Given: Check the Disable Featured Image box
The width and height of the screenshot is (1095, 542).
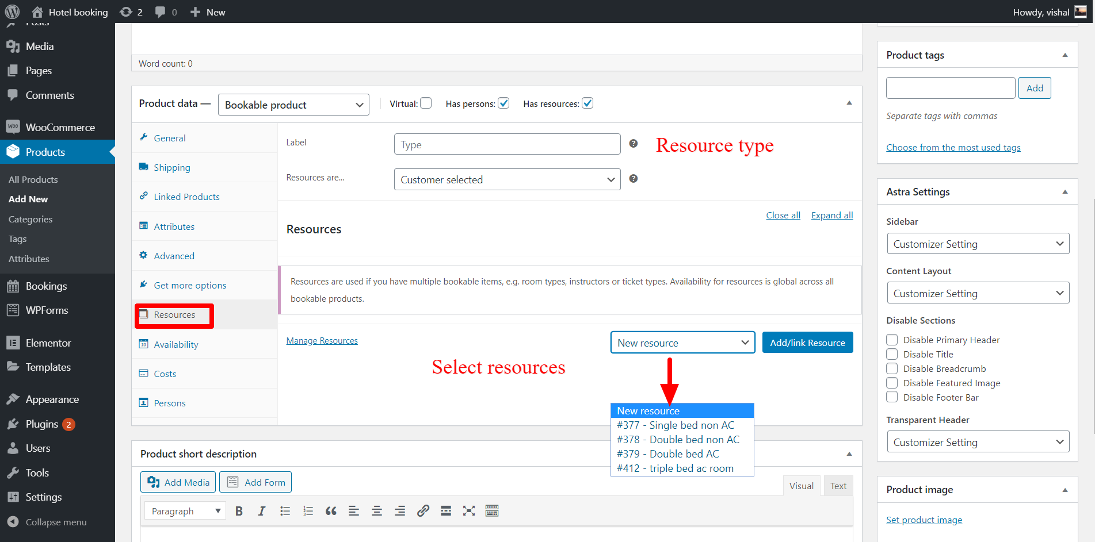Looking at the screenshot, I should tap(892, 383).
